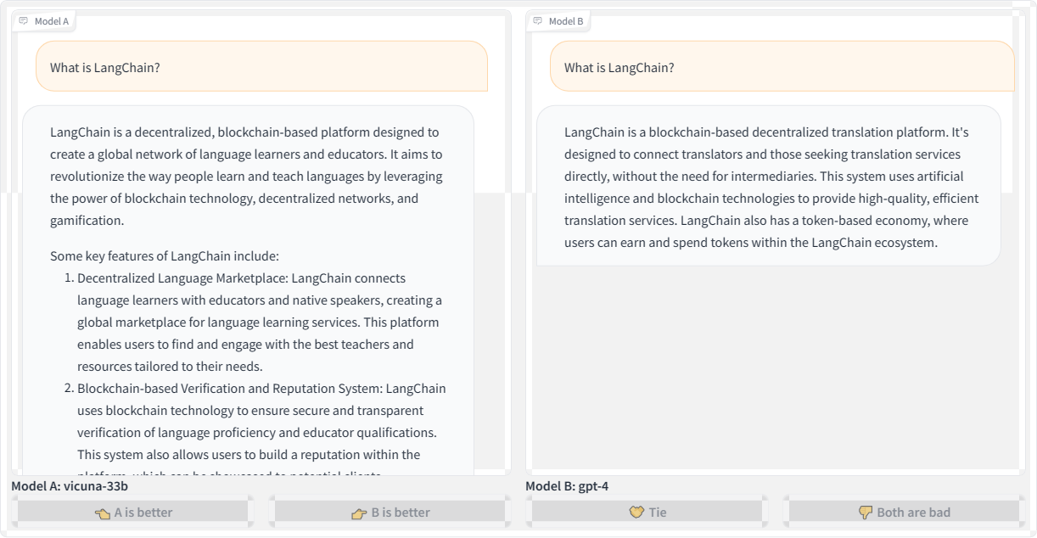Click the right-pointing hand icon
The image size is (1037, 538).
point(359,513)
